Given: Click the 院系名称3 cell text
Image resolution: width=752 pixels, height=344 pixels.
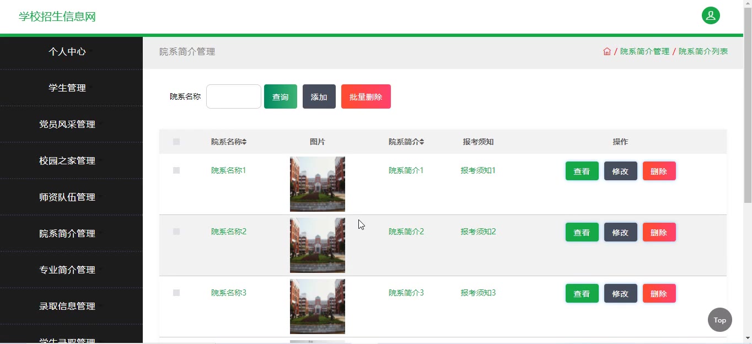Looking at the screenshot, I should pyautogui.click(x=229, y=293).
